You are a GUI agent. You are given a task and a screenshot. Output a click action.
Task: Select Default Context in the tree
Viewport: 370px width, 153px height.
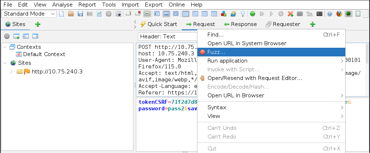[44, 54]
